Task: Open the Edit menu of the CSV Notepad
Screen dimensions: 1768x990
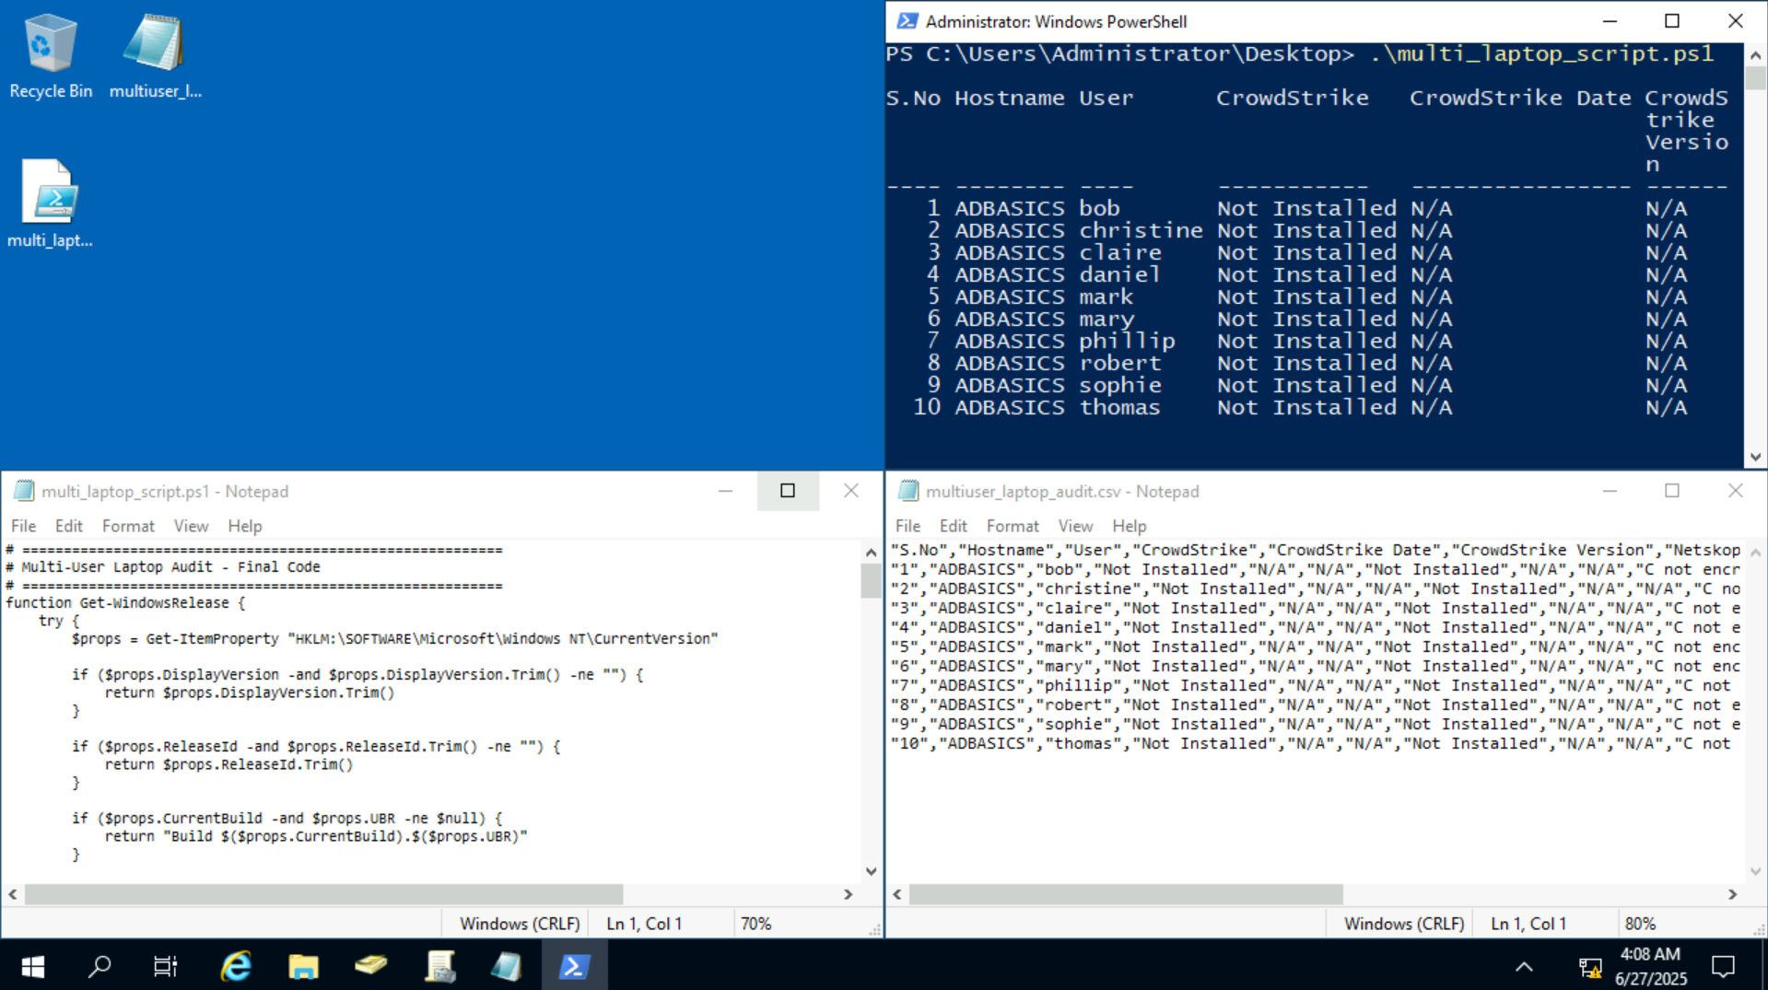Action: (x=953, y=526)
